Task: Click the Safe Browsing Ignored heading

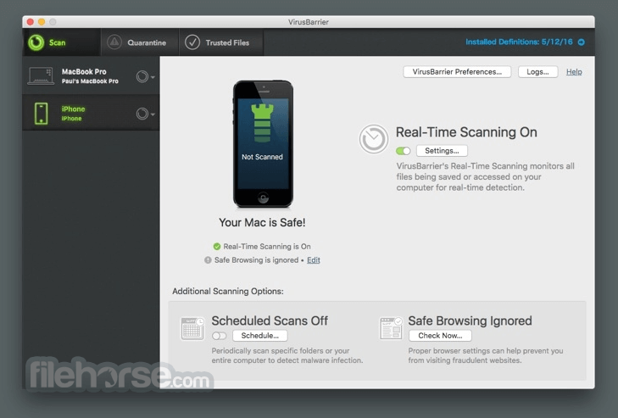Action: tap(470, 320)
